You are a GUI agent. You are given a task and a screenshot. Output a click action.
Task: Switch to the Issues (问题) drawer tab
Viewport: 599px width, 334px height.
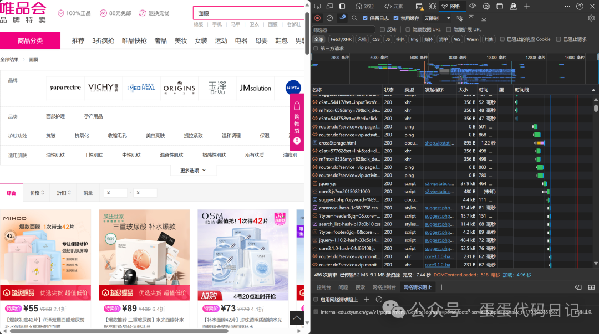[x=343, y=287]
